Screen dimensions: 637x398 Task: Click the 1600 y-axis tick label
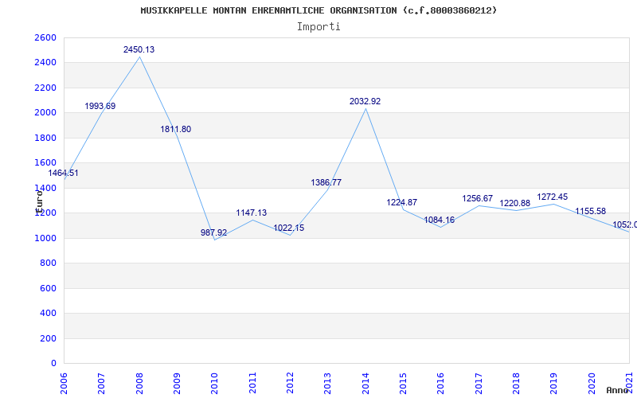pos(45,162)
